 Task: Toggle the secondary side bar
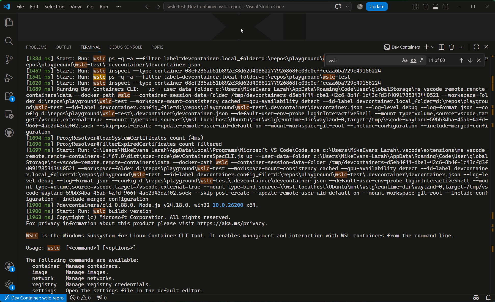point(445,7)
